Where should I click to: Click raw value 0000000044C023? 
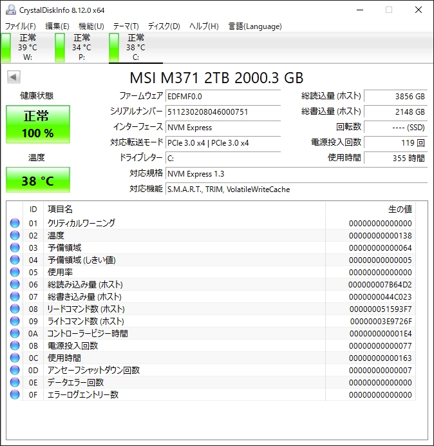(381, 296)
